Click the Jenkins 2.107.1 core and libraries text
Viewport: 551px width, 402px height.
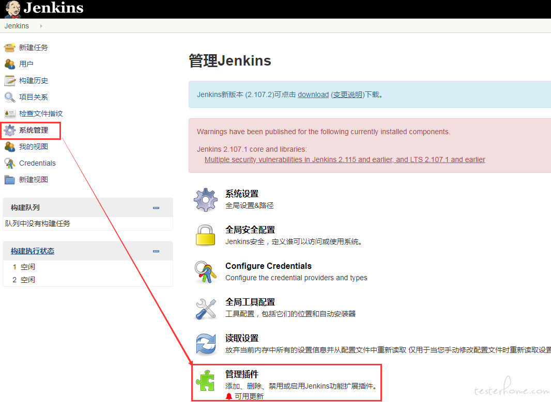(252, 149)
